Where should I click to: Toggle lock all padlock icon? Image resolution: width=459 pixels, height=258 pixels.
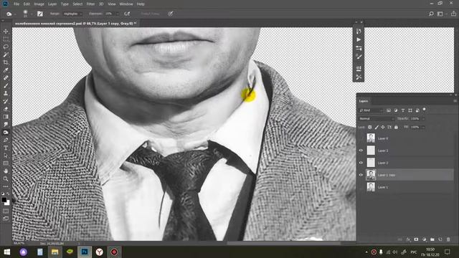(x=396, y=128)
